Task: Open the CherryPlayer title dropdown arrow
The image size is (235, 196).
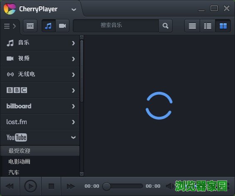Action: (x=74, y=10)
